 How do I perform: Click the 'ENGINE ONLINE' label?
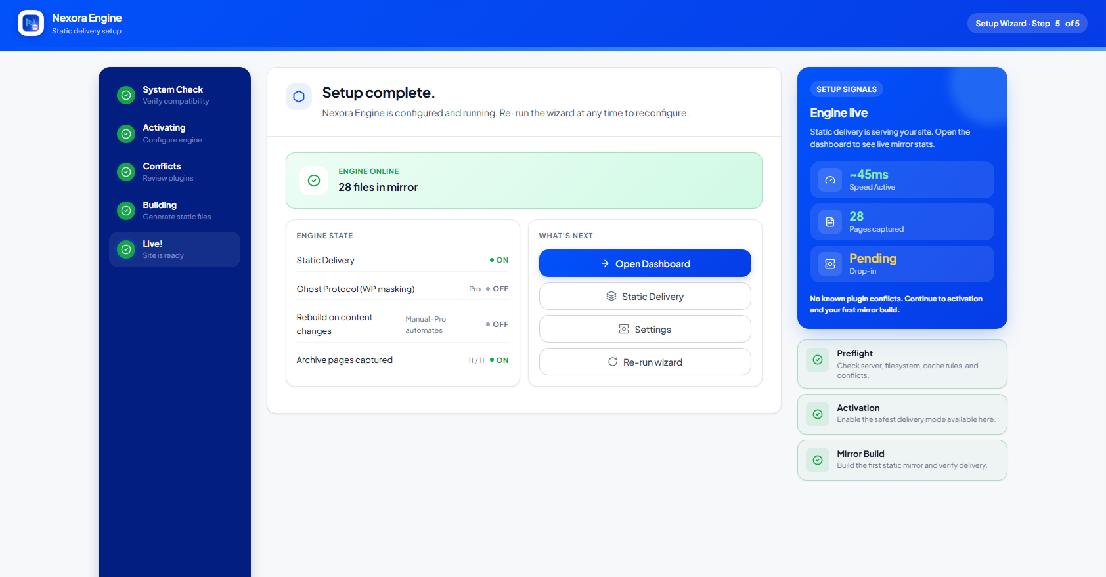pos(368,171)
